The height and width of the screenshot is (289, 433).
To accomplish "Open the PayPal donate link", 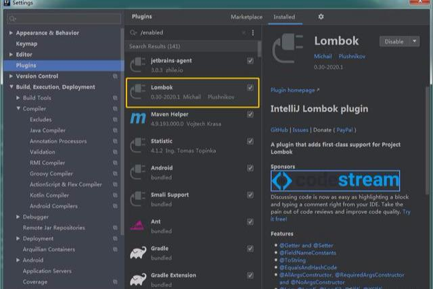I will 344,130.
